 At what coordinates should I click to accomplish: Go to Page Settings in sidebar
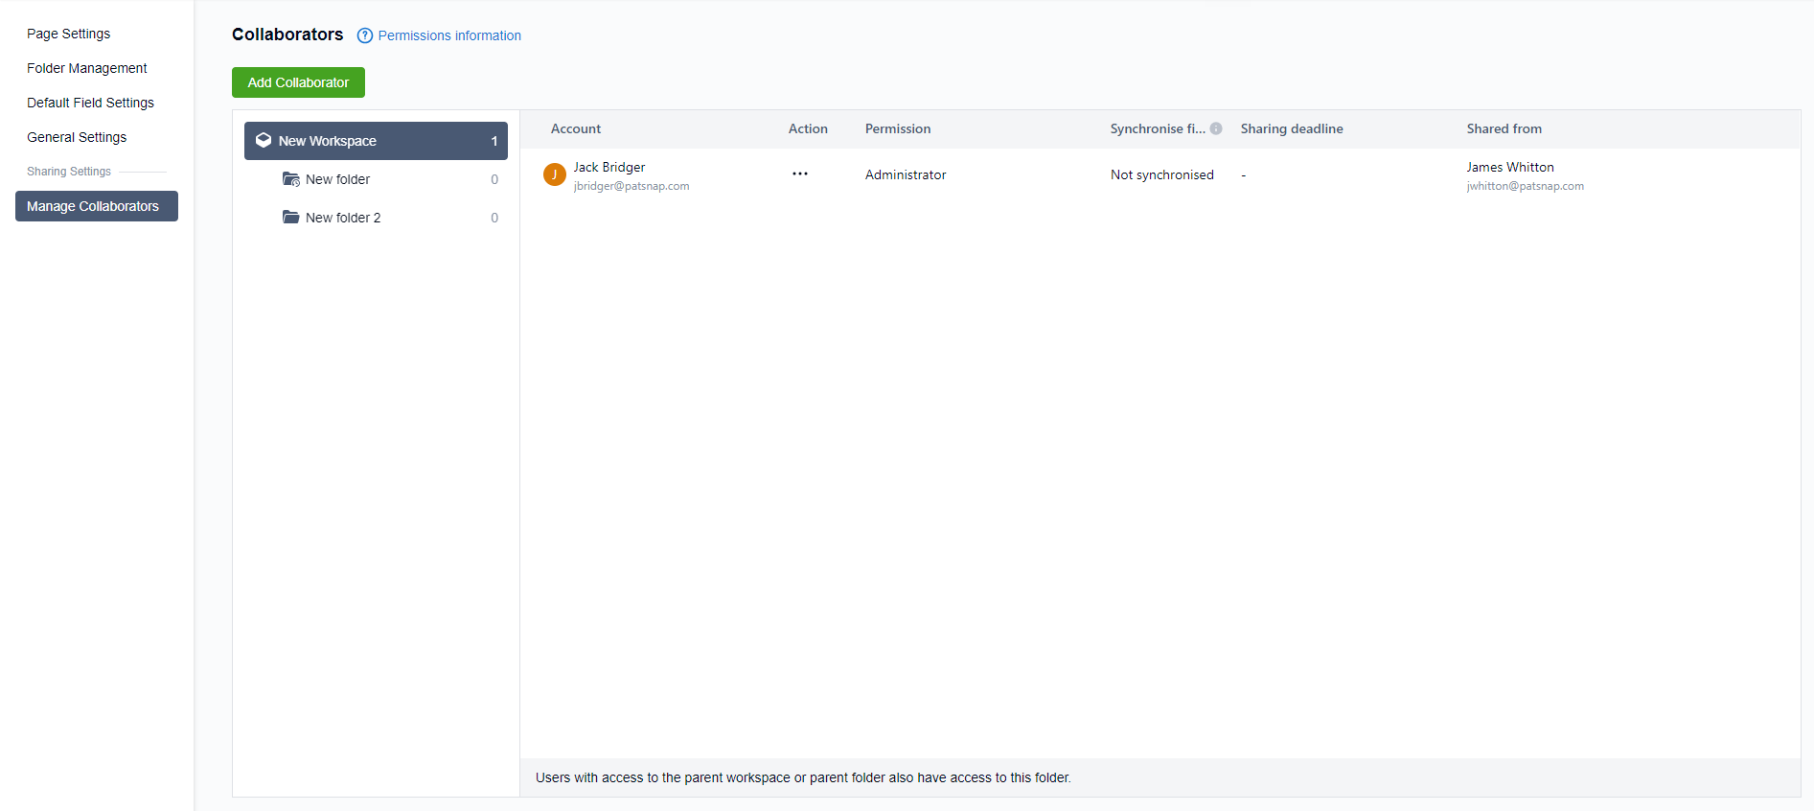pos(68,34)
